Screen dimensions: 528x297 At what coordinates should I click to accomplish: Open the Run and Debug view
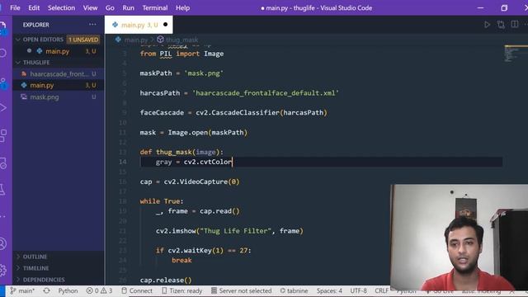click(x=3, y=108)
